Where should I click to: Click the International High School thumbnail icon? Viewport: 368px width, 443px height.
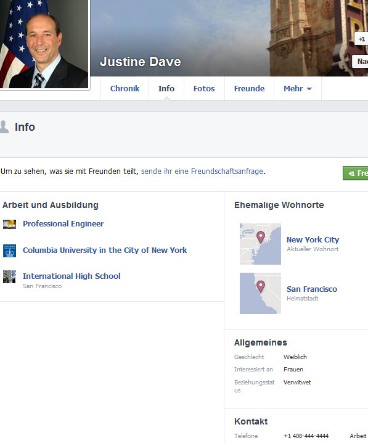point(10,276)
